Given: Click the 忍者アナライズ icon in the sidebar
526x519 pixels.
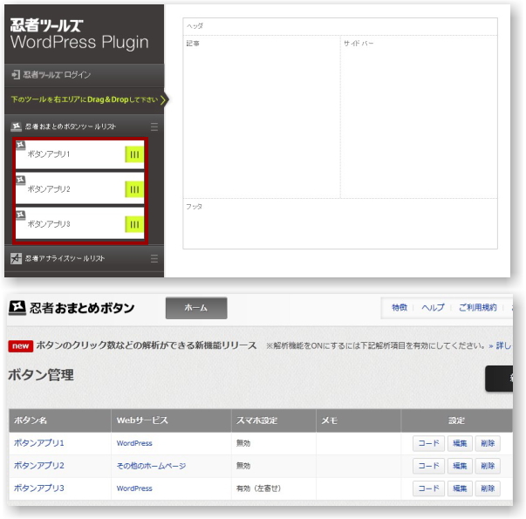Looking at the screenshot, I should click(16, 258).
